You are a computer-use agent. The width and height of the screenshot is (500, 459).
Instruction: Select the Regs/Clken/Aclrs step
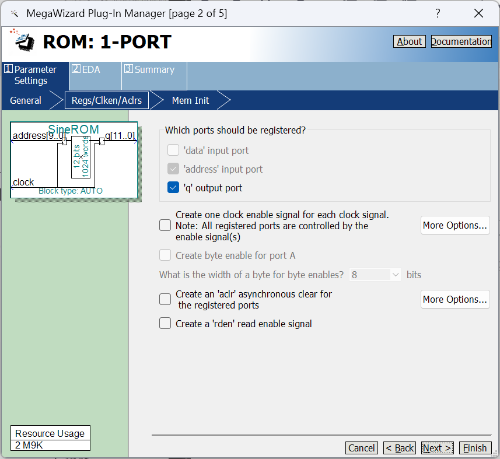107,100
